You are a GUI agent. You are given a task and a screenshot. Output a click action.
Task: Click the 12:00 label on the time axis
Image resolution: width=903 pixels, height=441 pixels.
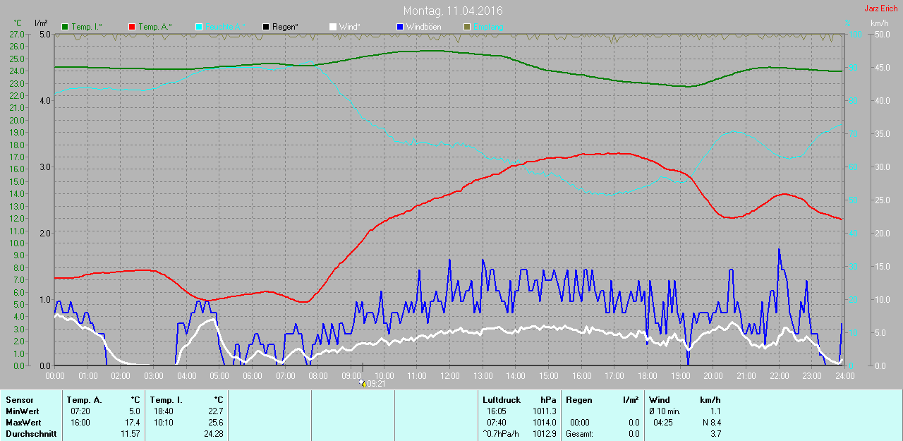click(x=449, y=376)
